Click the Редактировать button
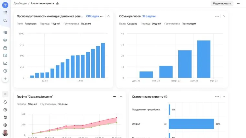Screen dimensions: 246x138 point(222,3)
